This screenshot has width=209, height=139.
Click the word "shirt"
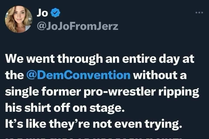37,108
